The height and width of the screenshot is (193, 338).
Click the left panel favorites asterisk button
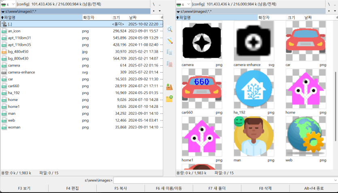coord(154,11)
